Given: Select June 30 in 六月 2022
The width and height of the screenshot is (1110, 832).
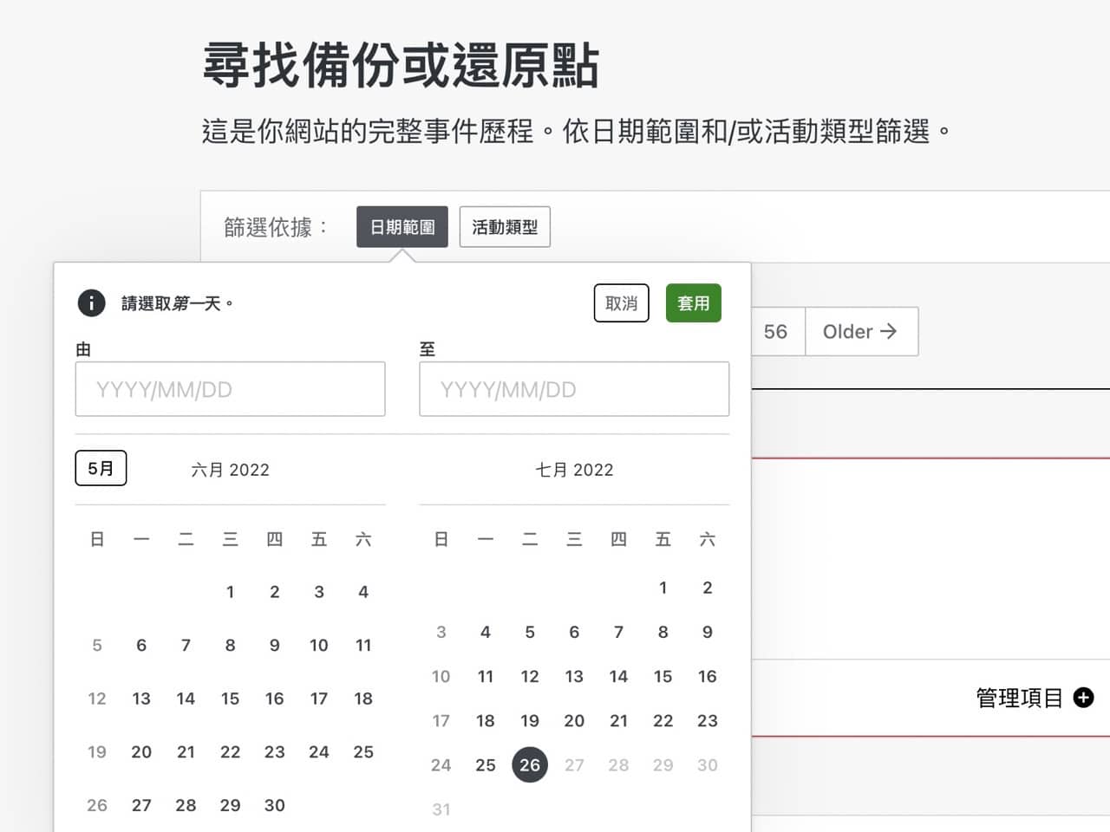Looking at the screenshot, I should [275, 805].
